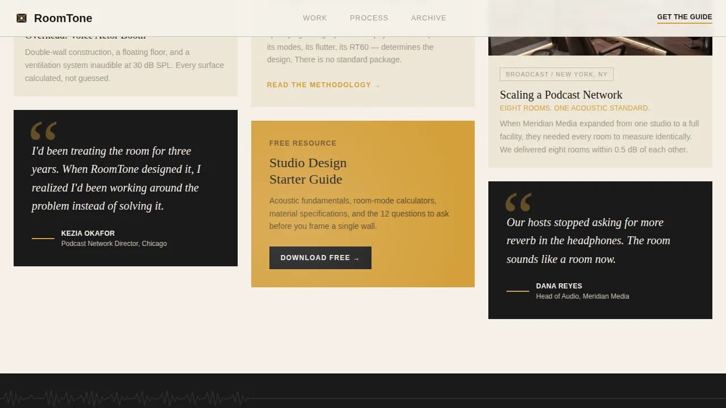
Task: Go to the Process page
Action: coord(369,18)
